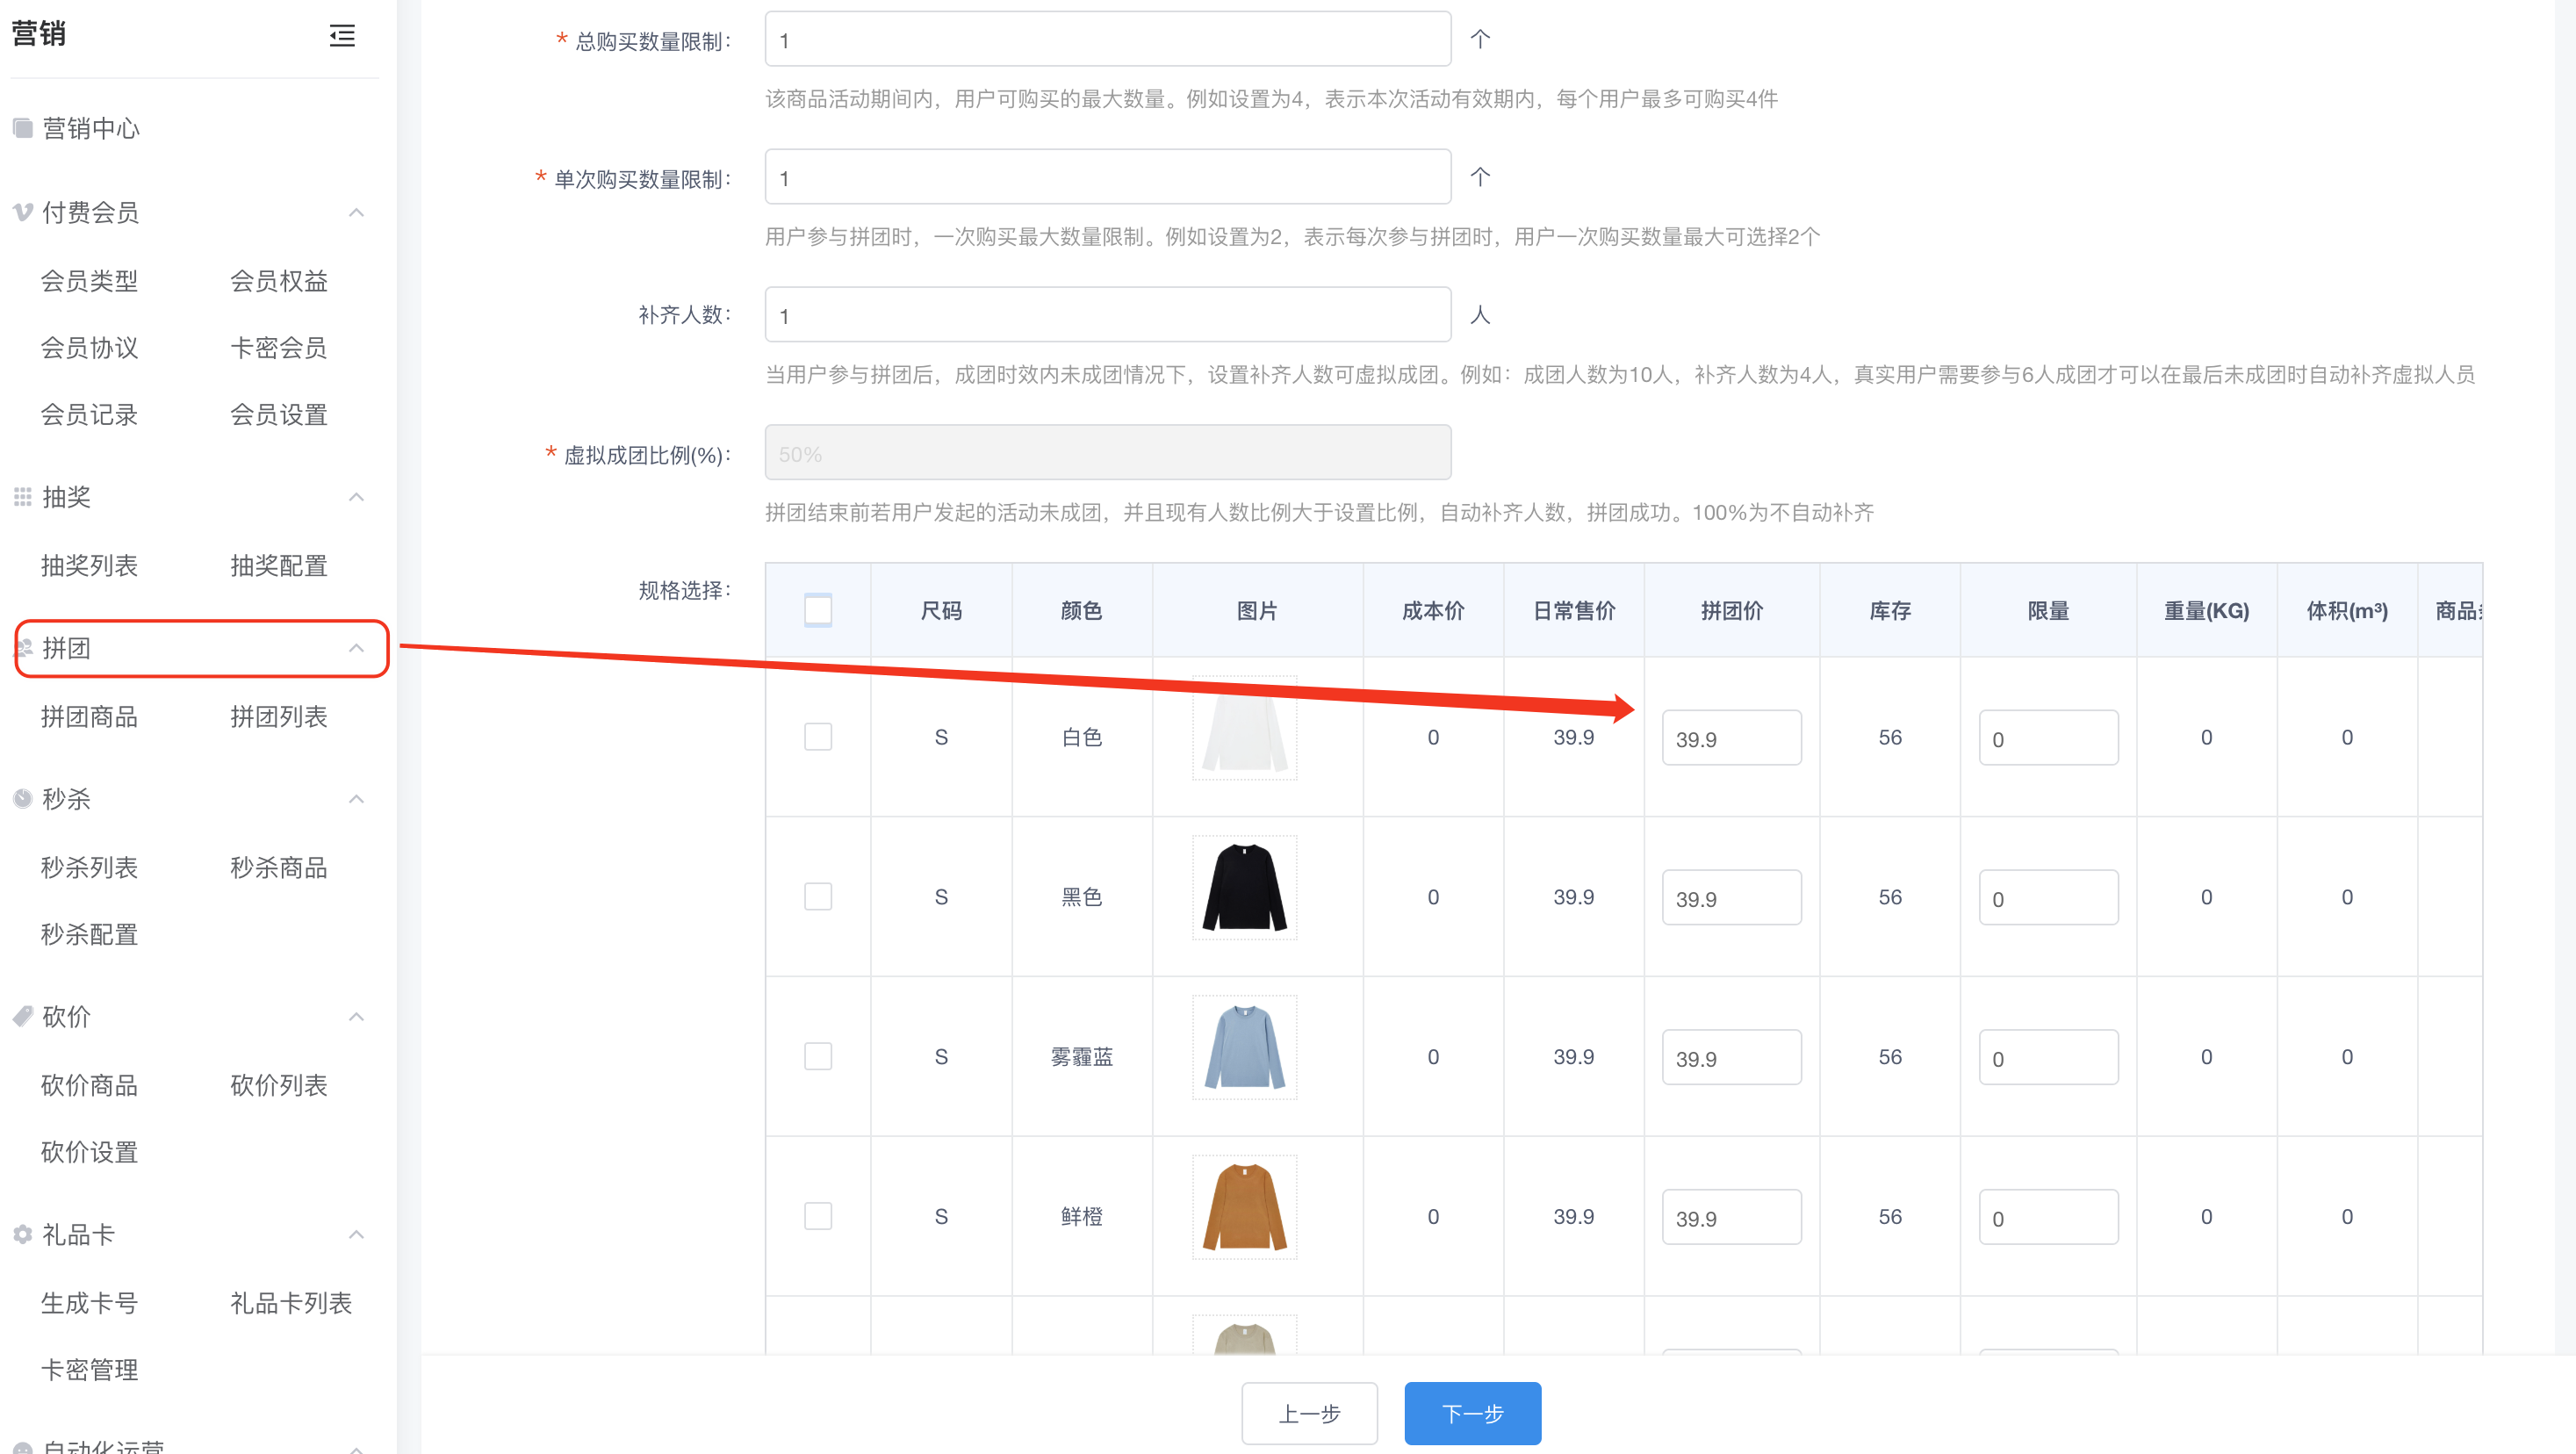The height and width of the screenshot is (1454, 2576).
Task: Click the black sweater thumbnail image
Action: pos(1244,888)
